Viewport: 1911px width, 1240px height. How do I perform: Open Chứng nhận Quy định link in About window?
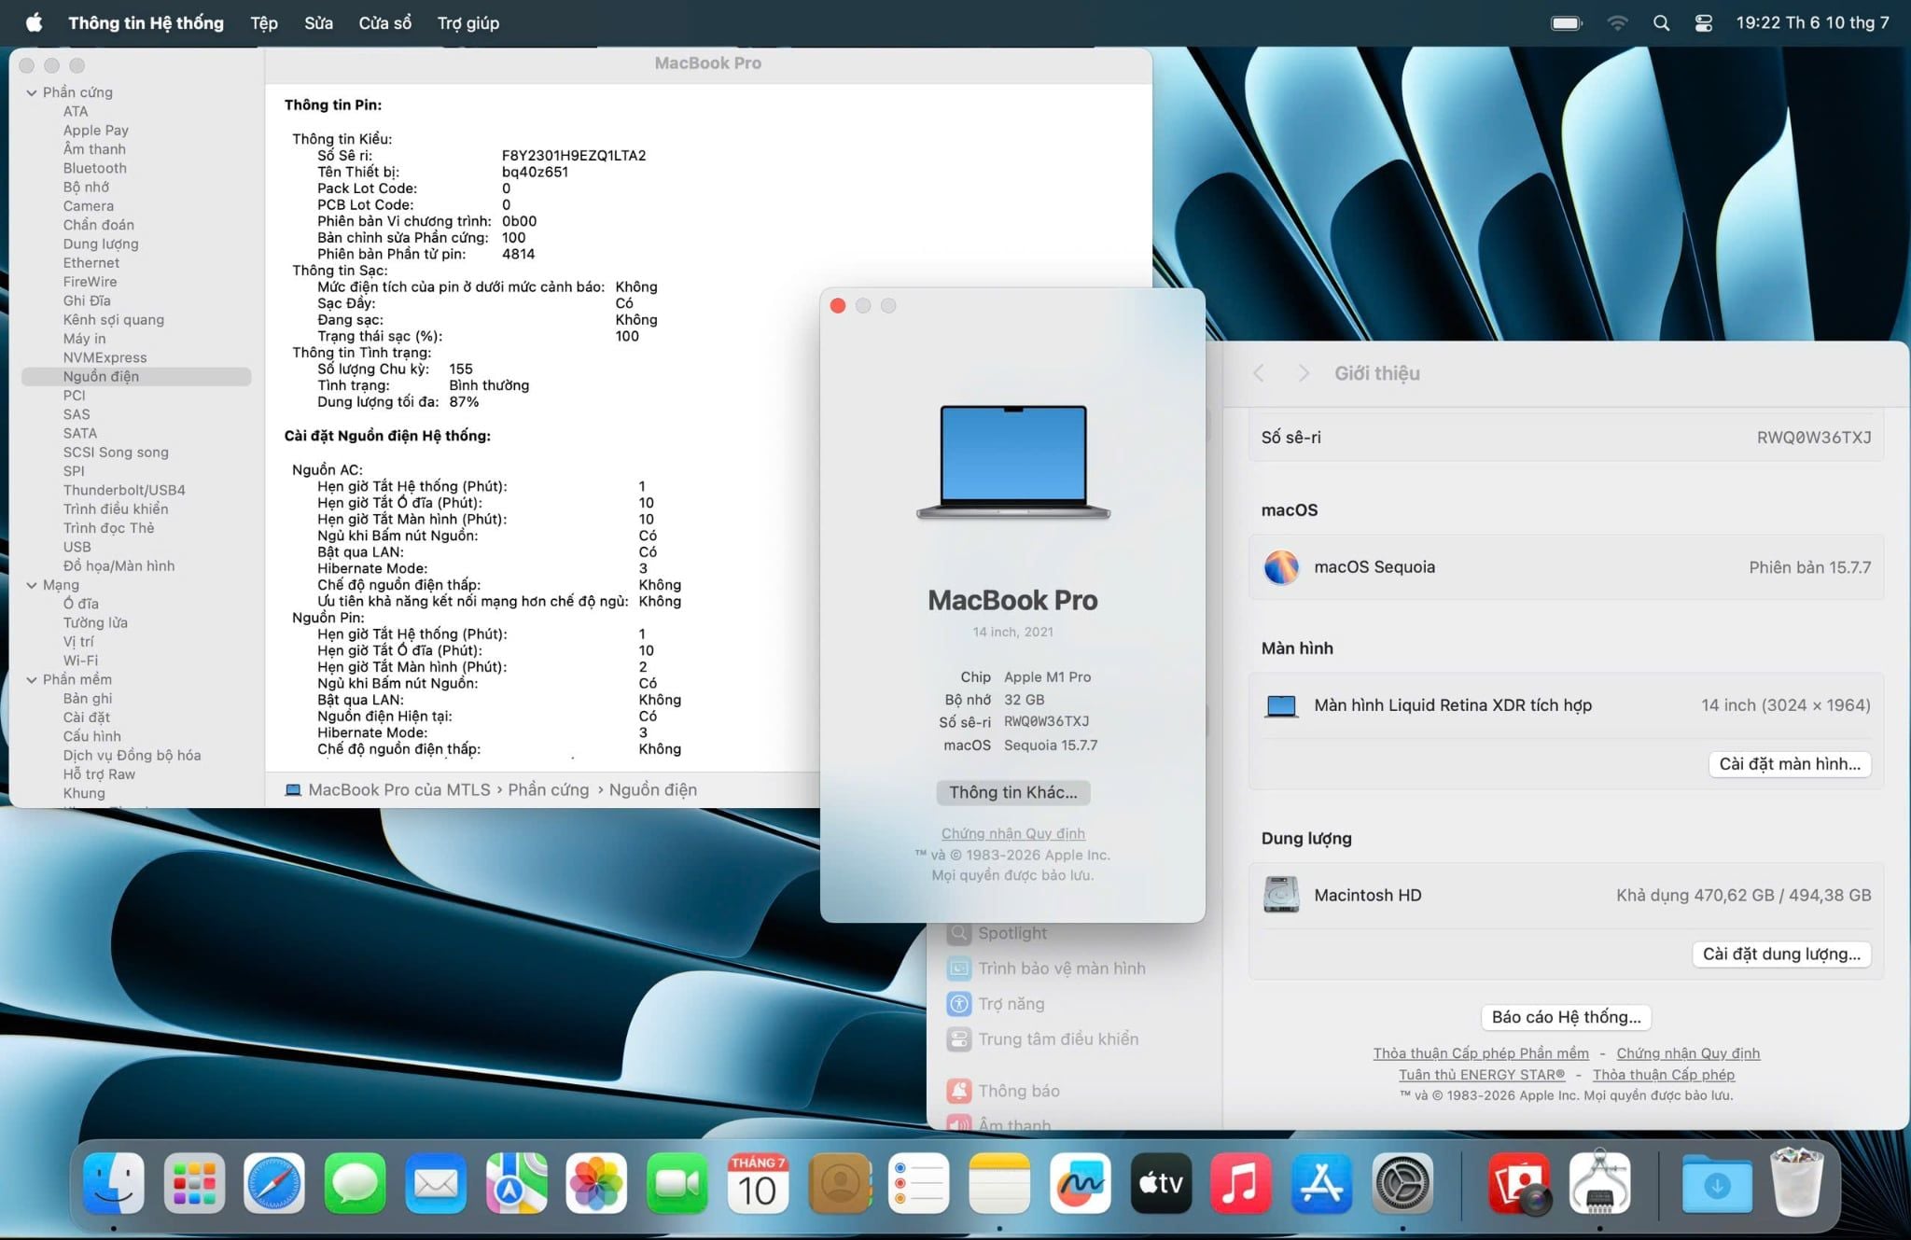click(x=1013, y=833)
